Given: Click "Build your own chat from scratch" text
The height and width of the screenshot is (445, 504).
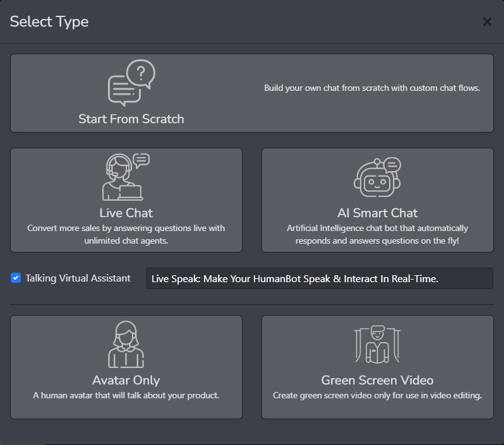Looking at the screenshot, I should tap(372, 88).
